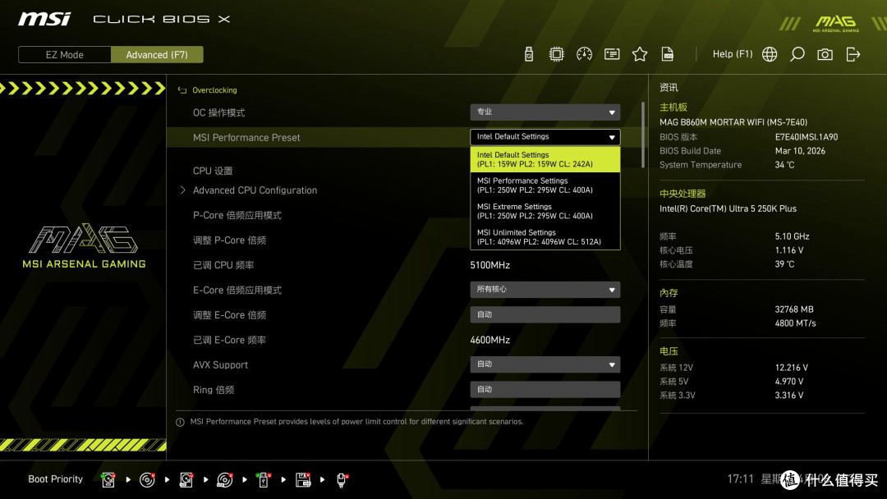Screen dimensions: 887x499
Task: Select the plain CD/DVD boot device icon
Action: 147,480
